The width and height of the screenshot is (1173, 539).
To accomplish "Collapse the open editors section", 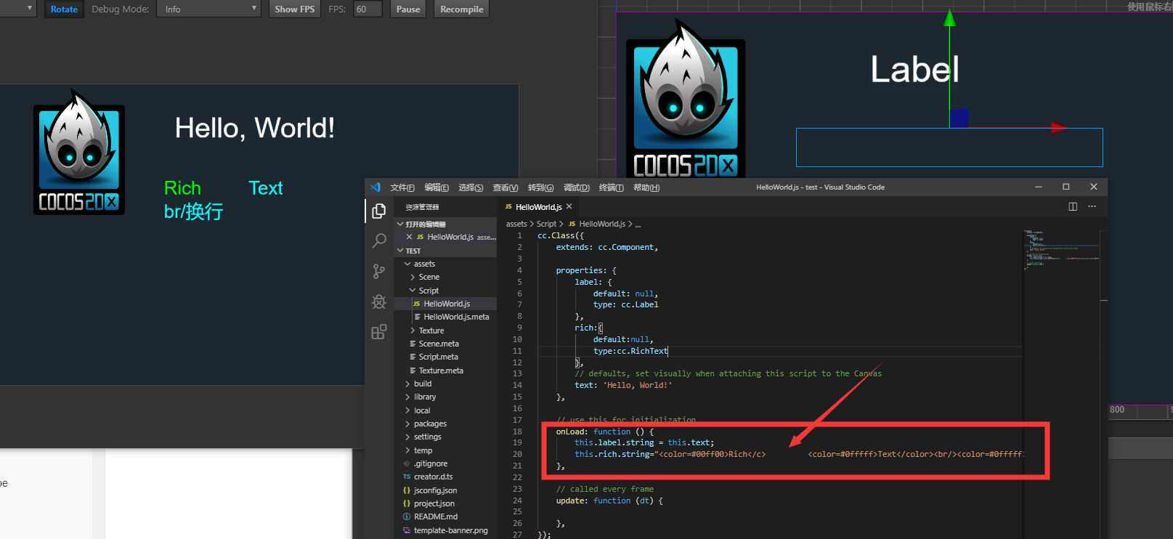I will (x=400, y=224).
